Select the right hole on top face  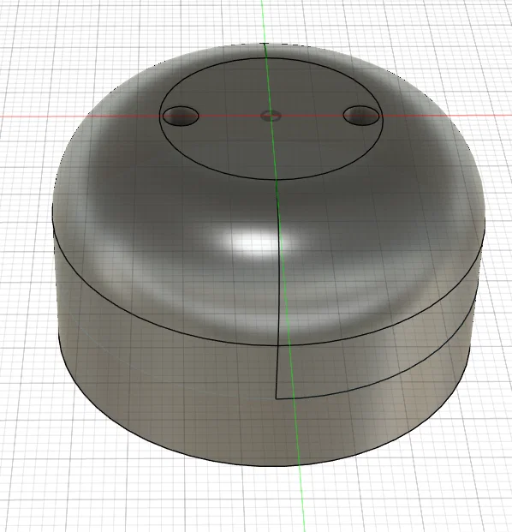click(360, 116)
